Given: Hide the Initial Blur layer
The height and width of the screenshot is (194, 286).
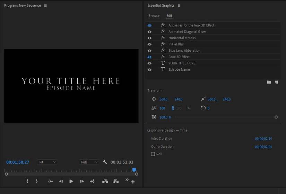Looking at the screenshot, I should (x=149, y=44).
